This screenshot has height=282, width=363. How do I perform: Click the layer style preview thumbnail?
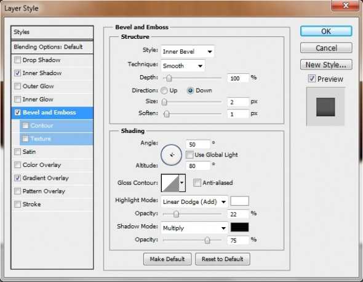tap(325, 107)
